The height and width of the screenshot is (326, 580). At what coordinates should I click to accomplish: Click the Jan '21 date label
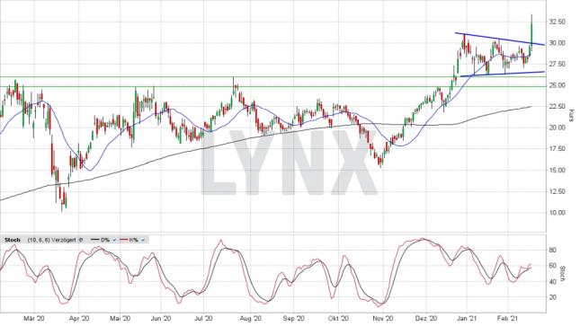coord(467,318)
